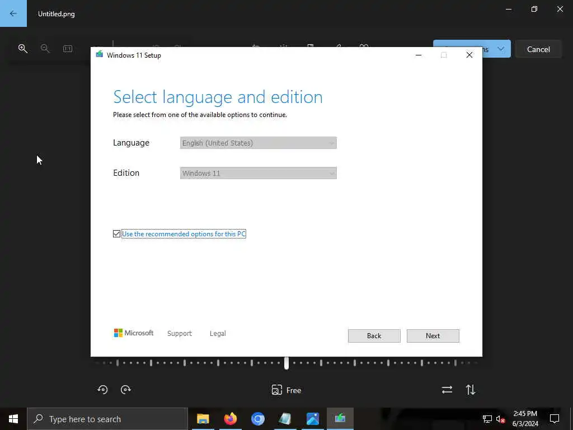Open the Free aspect ratio option

[x=286, y=390]
